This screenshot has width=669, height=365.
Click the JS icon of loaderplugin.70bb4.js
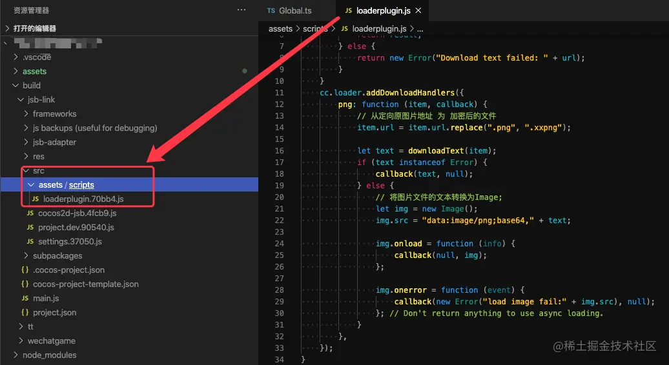pyautogui.click(x=36, y=199)
